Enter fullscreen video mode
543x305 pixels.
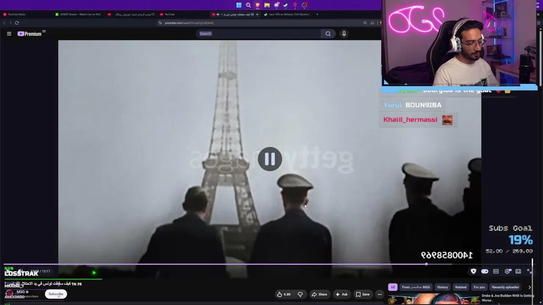coord(529,272)
